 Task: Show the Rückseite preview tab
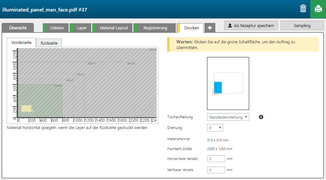click(x=49, y=43)
